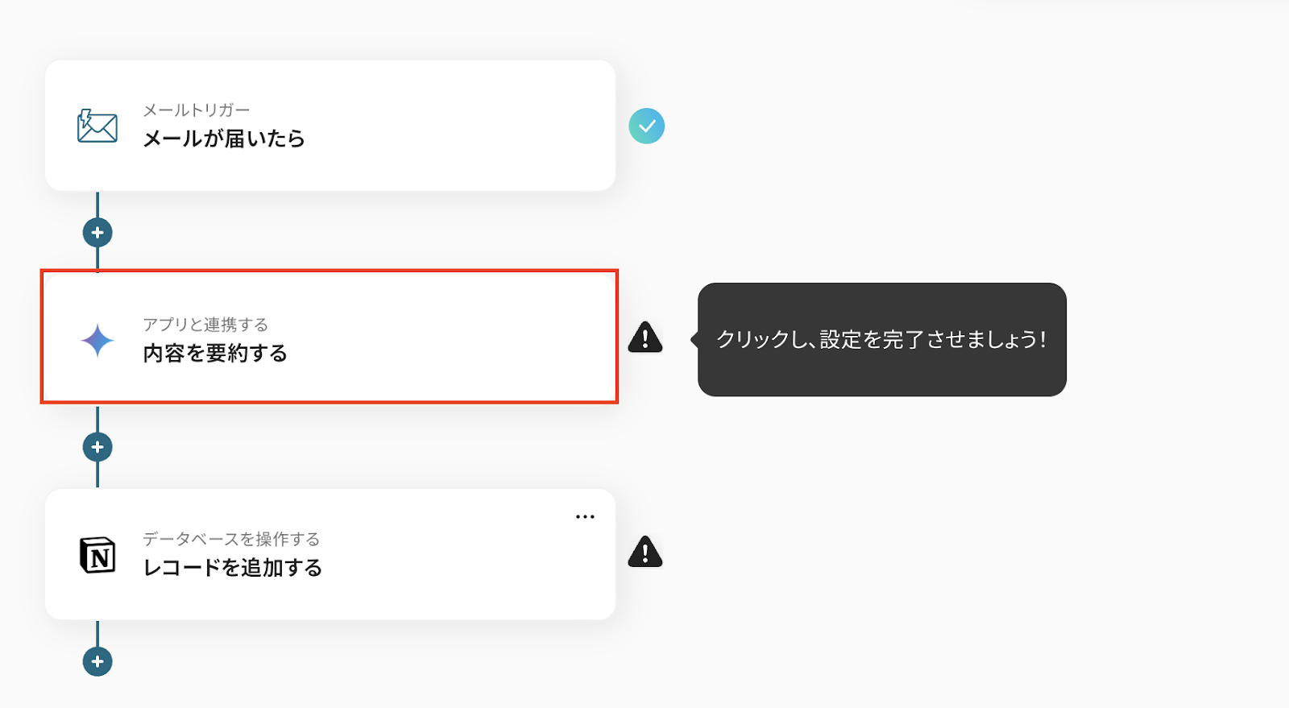Click warning icon beside 内容を要約する
Viewport: 1289px width, 708px height.
tap(645, 337)
